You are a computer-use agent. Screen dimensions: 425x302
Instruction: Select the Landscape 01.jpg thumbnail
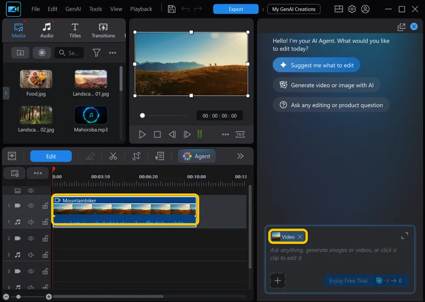click(x=91, y=79)
